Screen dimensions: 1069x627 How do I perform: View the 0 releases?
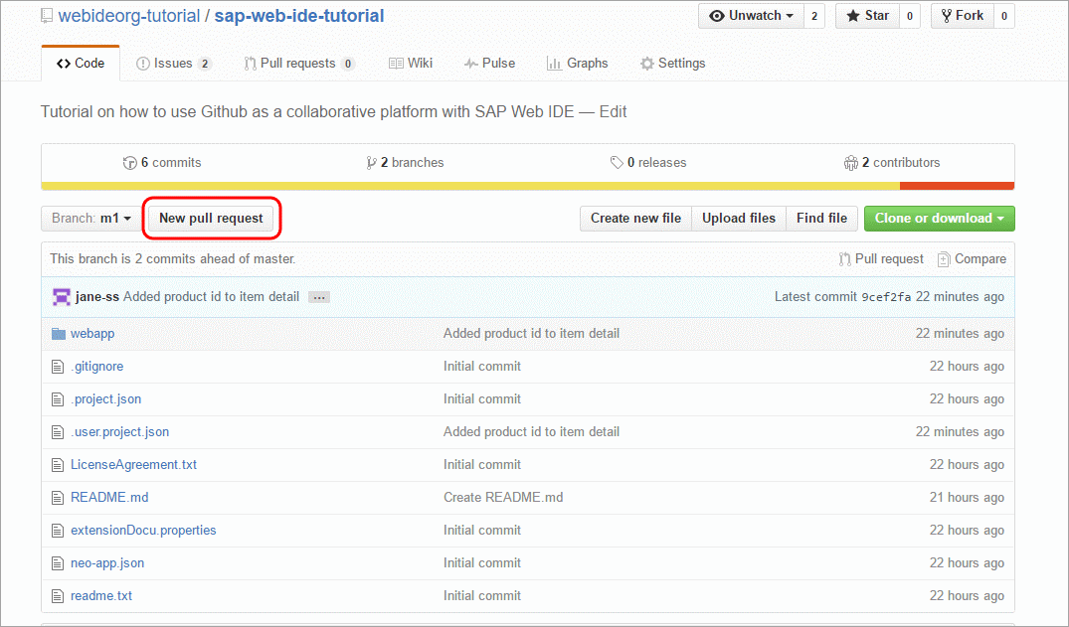click(648, 163)
